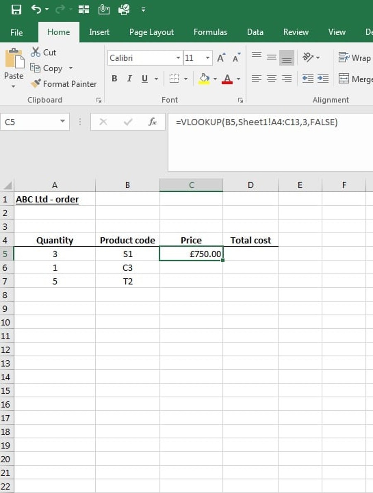Apply red Font Color
This screenshot has width=373, height=493.
click(x=227, y=79)
